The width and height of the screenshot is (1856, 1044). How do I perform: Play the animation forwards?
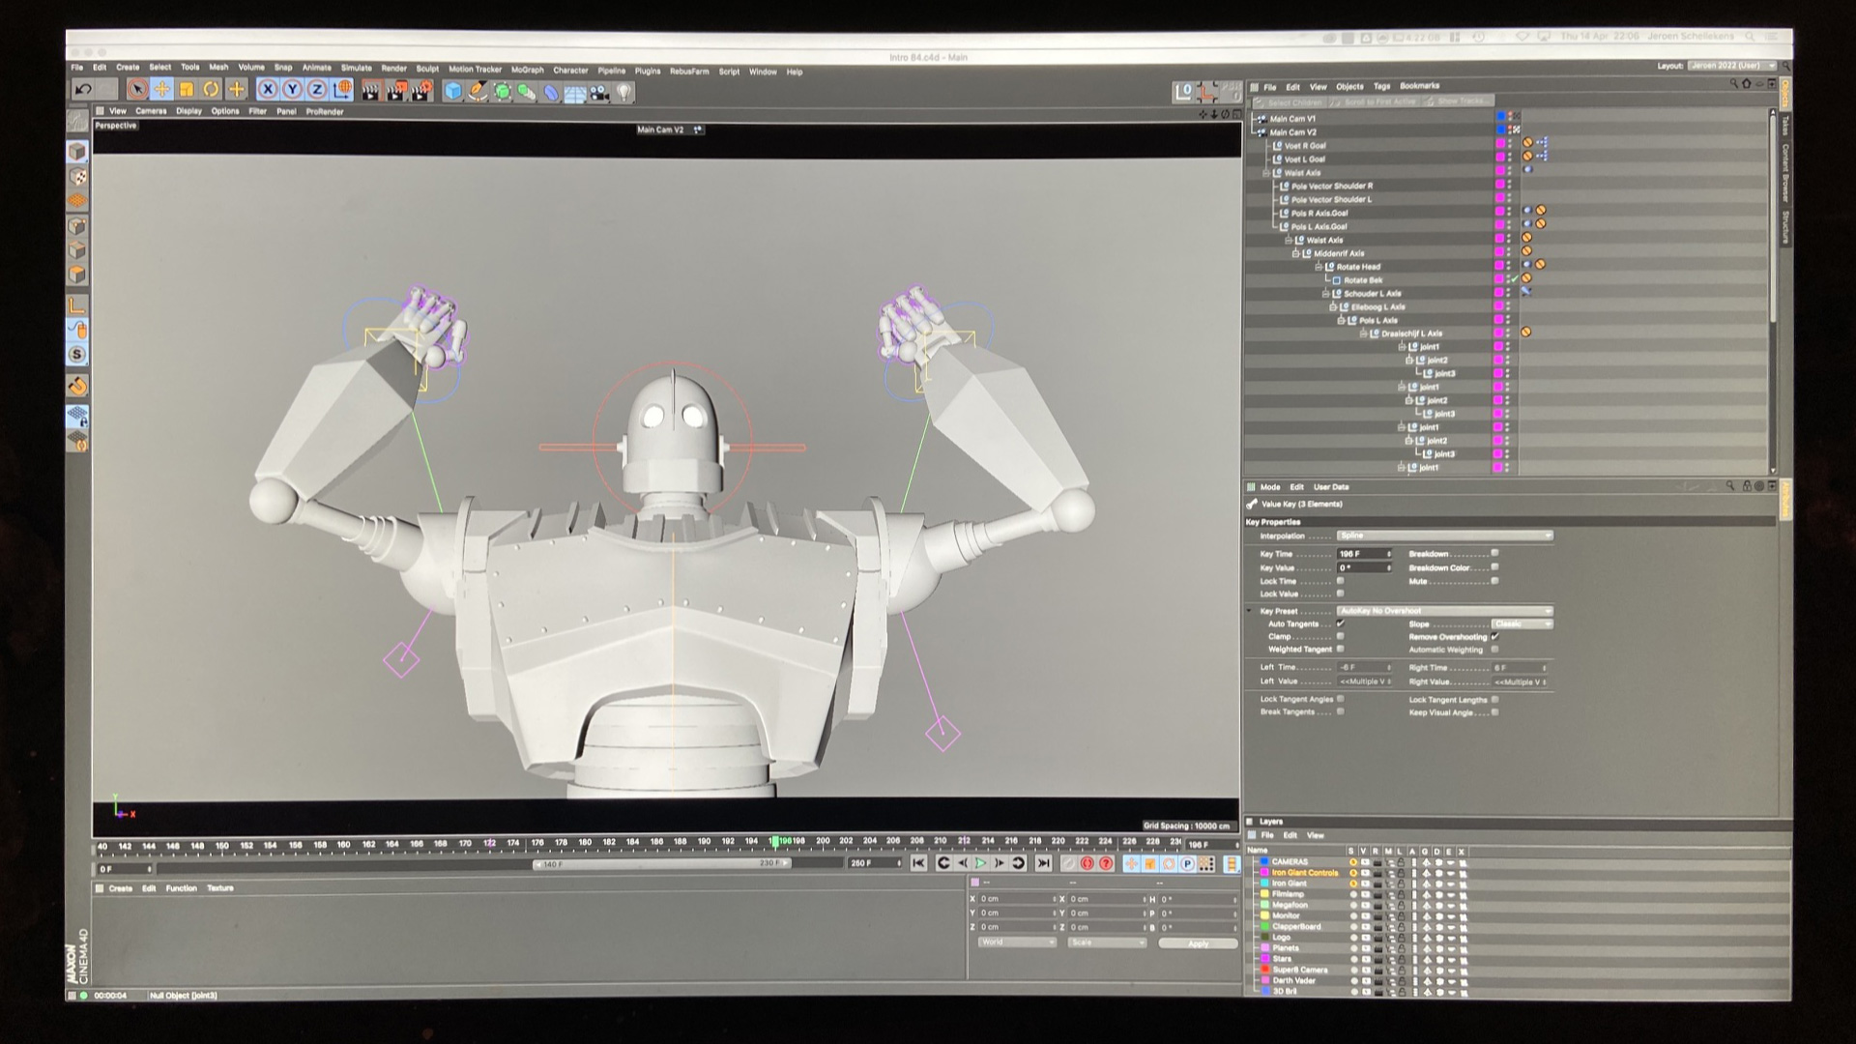980,863
